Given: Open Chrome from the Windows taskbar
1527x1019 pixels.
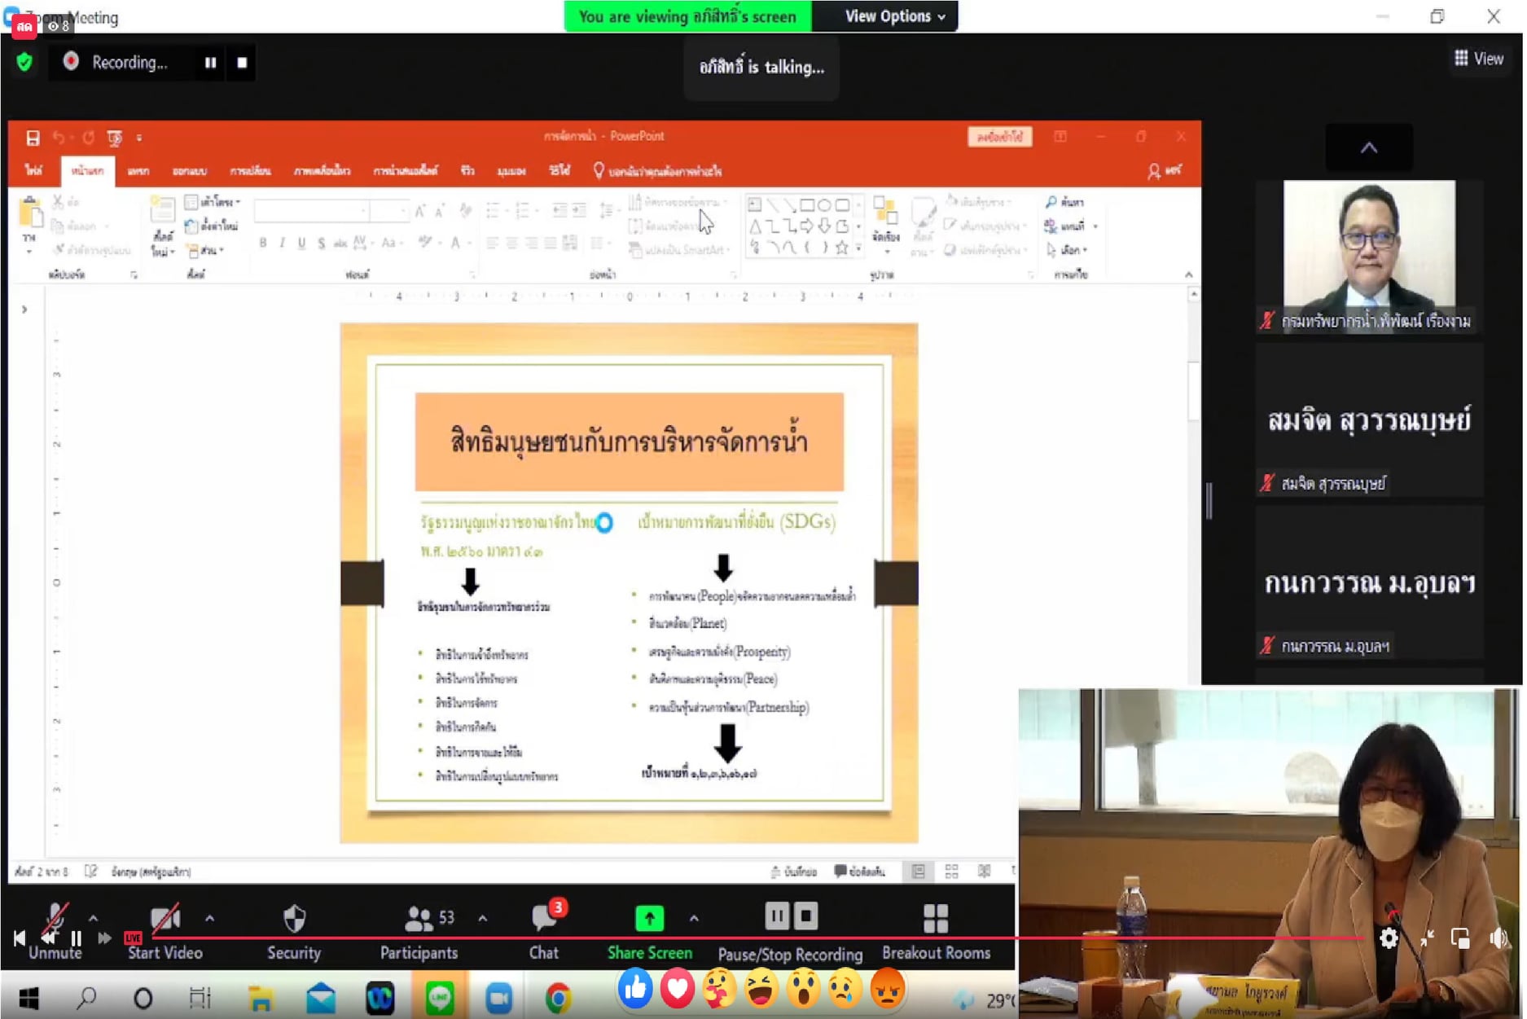Looking at the screenshot, I should (x=558, y=998).
